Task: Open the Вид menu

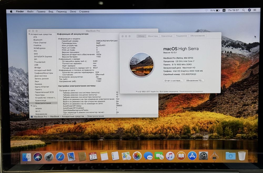Action: [x=51, y=12]
